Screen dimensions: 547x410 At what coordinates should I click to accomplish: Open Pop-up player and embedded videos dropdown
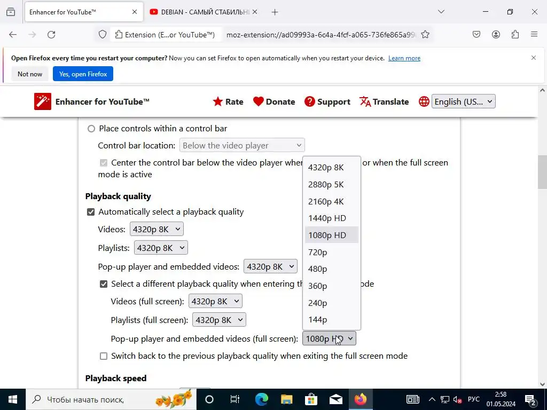point(270,267)
